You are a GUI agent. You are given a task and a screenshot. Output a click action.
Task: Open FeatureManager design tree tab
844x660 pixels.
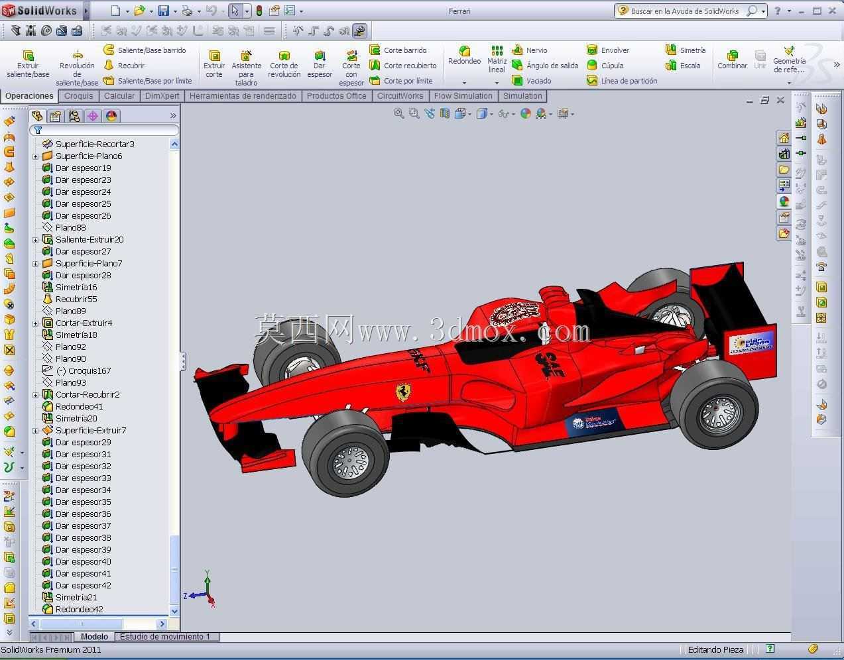click(x=38, y=116)
